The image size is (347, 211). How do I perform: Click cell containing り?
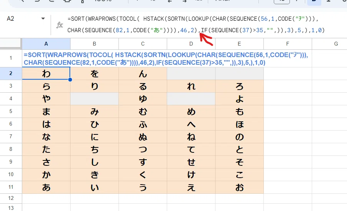94,86
